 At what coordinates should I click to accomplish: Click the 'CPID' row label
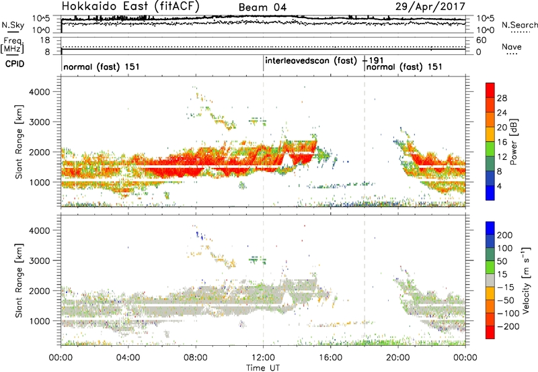coord(15,64)
